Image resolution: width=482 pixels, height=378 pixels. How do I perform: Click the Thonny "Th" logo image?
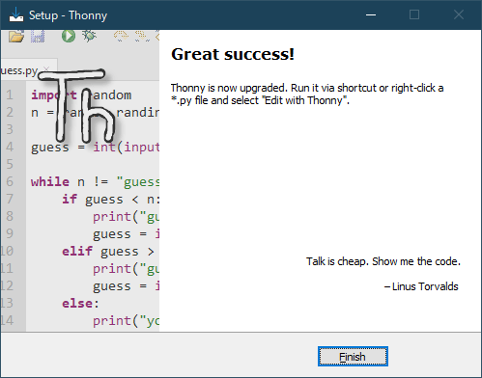(77, 106)
